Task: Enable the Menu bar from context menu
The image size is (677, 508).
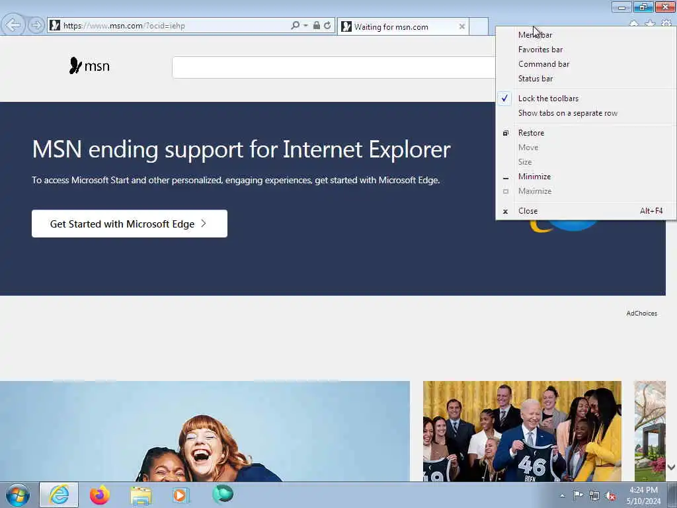Action: point(586,35)
